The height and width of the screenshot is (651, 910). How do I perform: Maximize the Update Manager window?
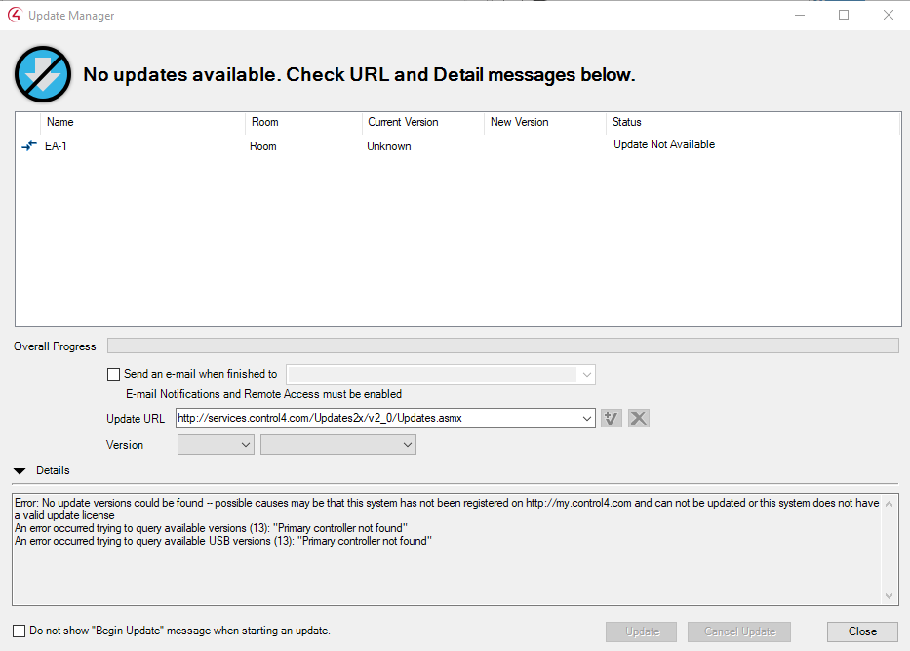point(844,15)
